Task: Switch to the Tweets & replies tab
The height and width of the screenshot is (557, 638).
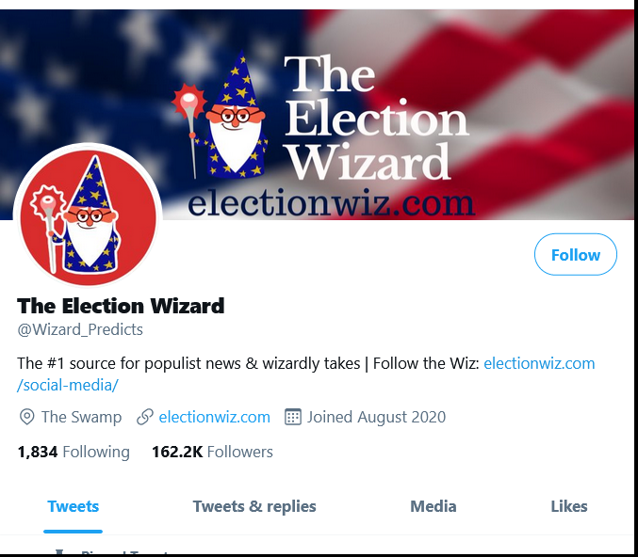Action: [254, 506]
